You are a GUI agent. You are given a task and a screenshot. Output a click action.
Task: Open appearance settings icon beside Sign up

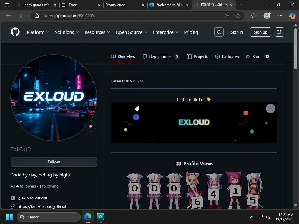[x=279, y=32]
